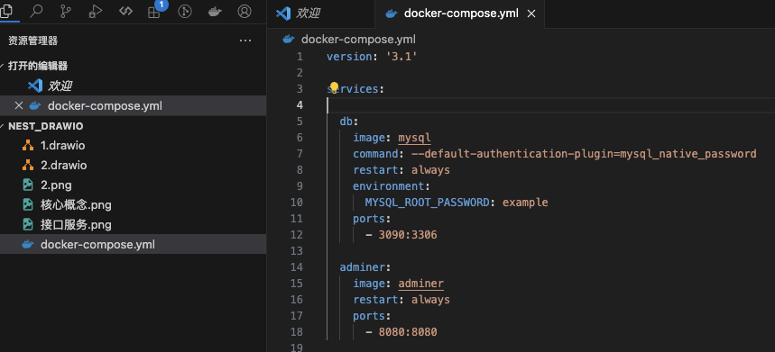Viewport: 775px width, 352px height.
Task: Open the Accounts icon
Action: coord(244,12)
